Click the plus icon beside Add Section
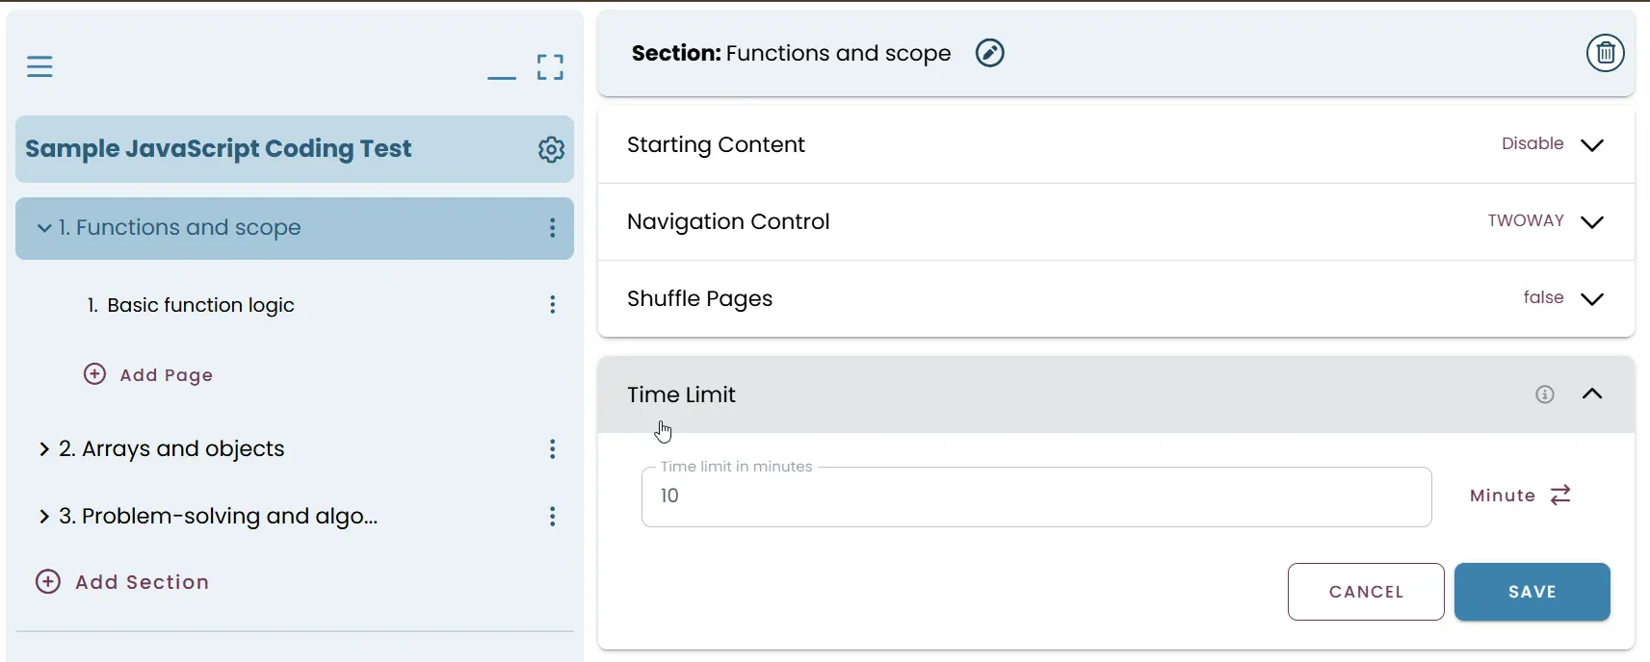Image resolution: width=1650 pixels, height=662 pixels. point(48,581)
